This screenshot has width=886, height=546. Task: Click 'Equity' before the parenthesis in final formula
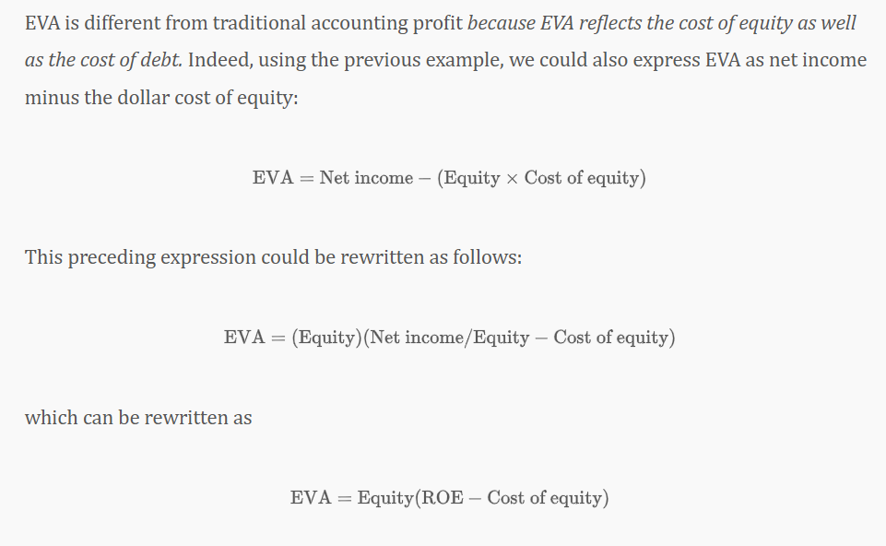click(385, 499)
